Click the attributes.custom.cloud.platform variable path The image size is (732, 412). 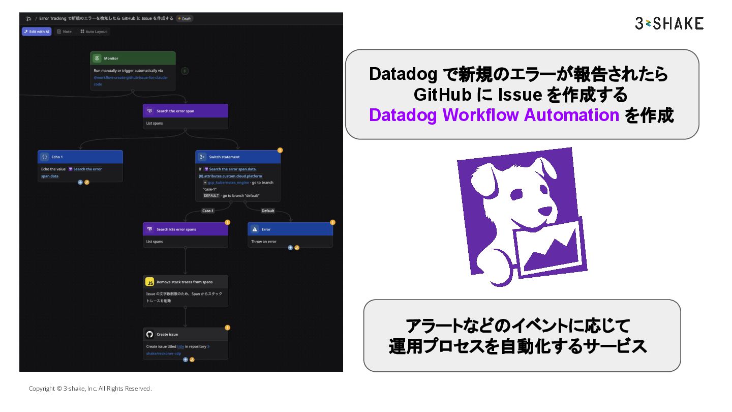pos(230,176)
